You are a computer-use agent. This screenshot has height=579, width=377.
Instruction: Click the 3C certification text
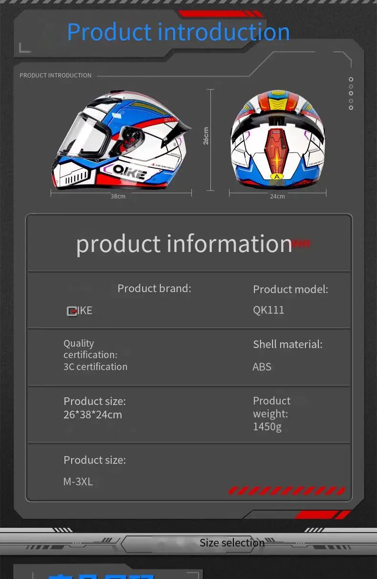(95, 367)
